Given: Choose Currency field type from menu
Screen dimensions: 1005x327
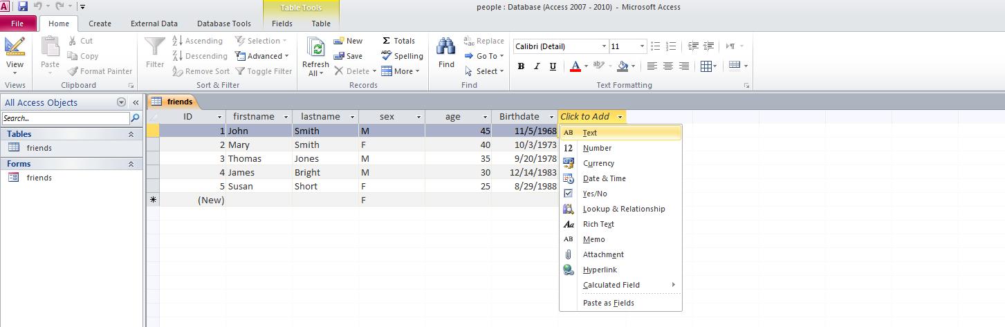Looking at the screenshot, I should click(620, 163).
